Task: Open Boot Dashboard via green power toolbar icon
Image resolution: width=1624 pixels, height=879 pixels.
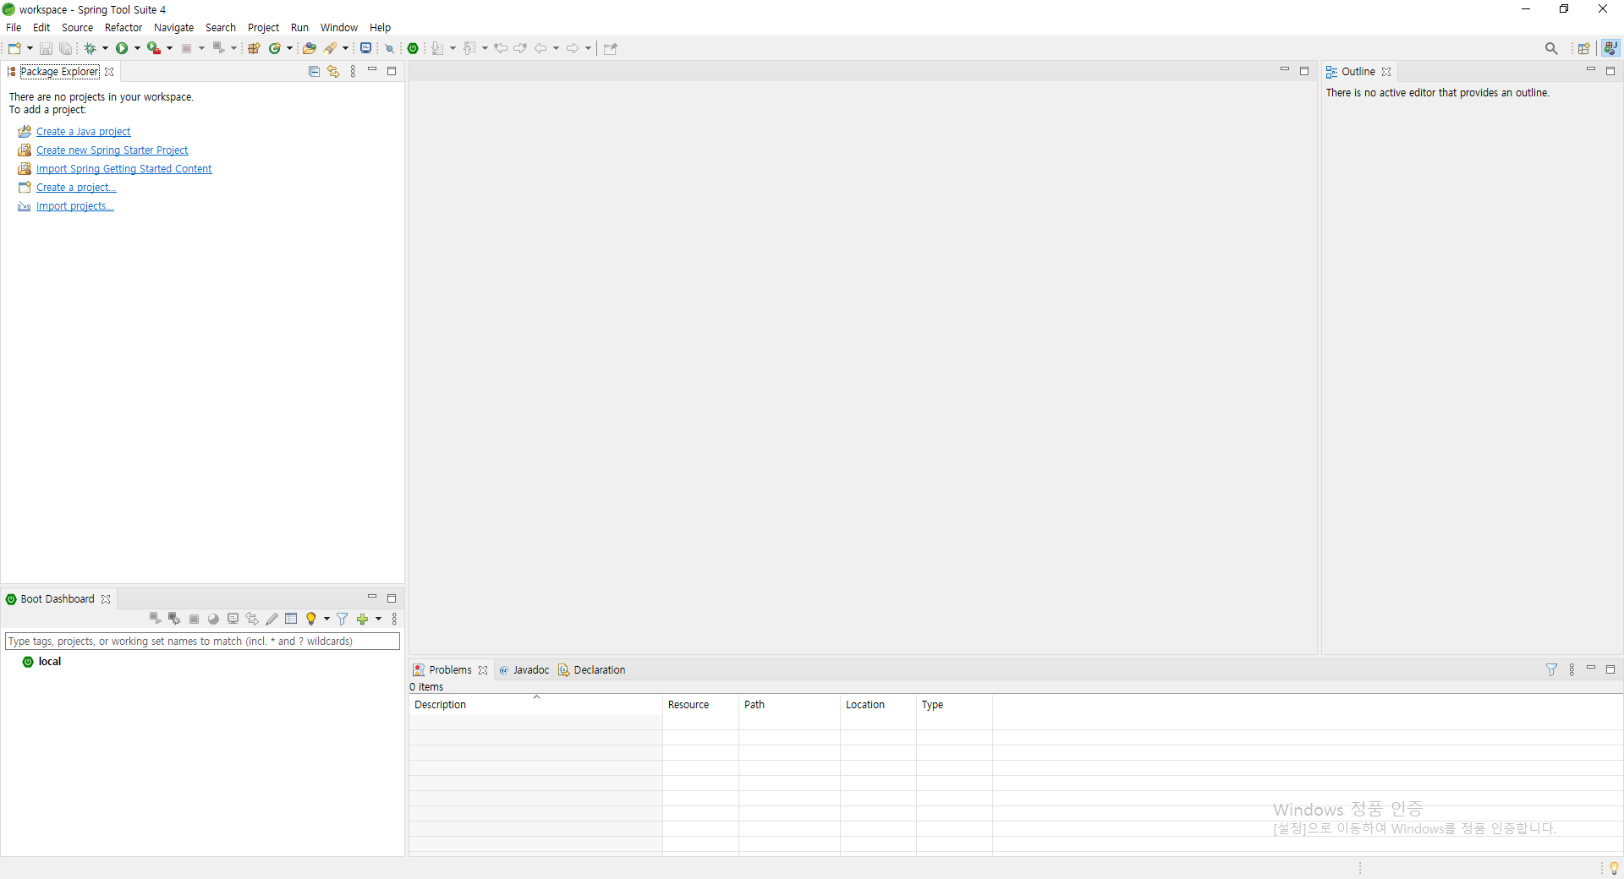Action: (x=413, y=48)
